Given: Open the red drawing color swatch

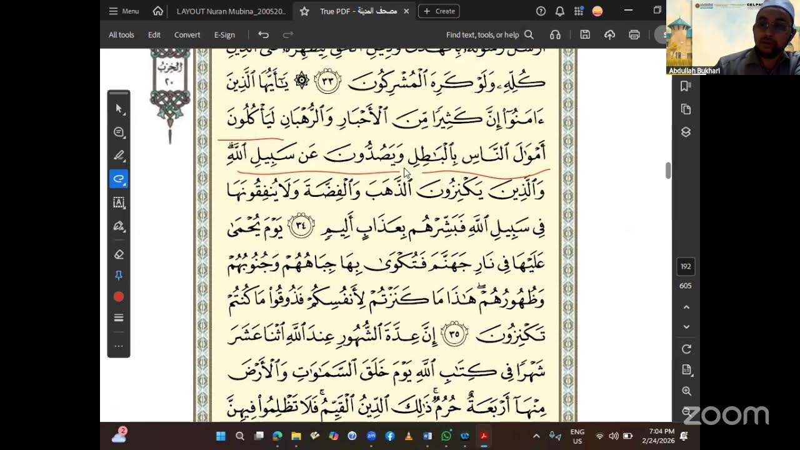Looking at the screenshot, I should click(x=119, y=297).
